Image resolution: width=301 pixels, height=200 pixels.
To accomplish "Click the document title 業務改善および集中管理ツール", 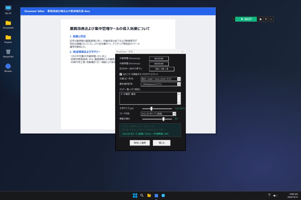I will 110,29.
